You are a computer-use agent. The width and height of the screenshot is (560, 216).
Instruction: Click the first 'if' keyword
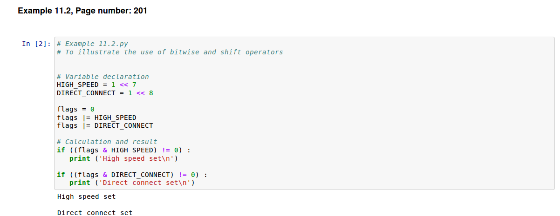tap(61, 150)
